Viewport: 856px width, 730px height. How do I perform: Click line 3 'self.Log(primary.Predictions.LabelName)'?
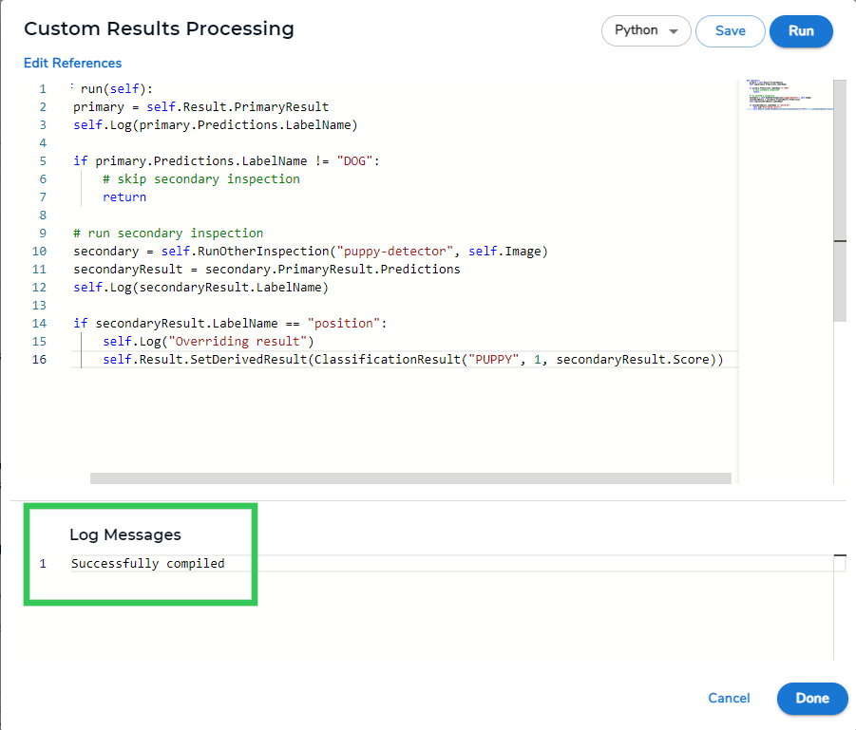[x=216, y=125]
